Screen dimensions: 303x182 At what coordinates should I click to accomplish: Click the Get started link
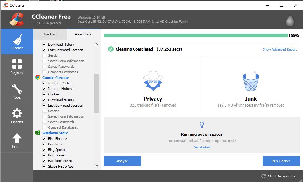(202, 147)
